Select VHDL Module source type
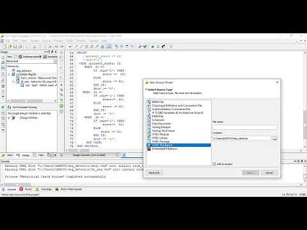307x230 pixels. coord(161,134)
